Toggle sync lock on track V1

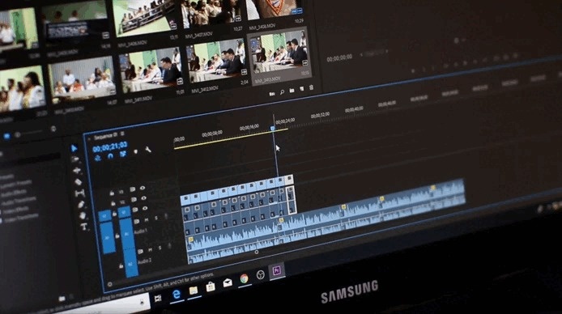pos(135,210)
